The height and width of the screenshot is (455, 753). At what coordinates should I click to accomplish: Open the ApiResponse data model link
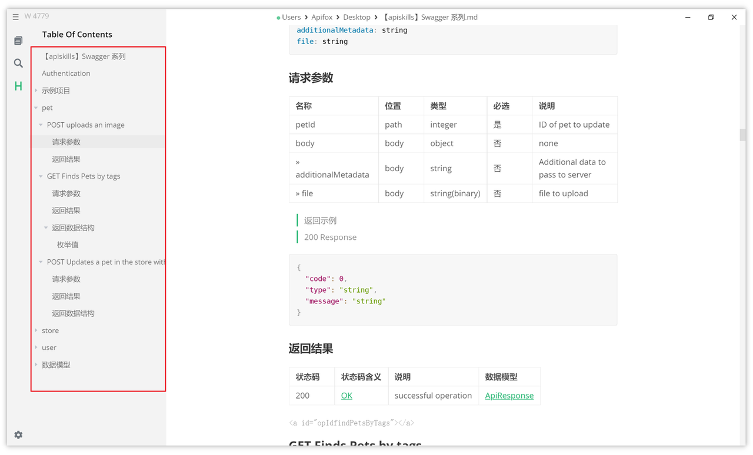click(x=509, y=396)
